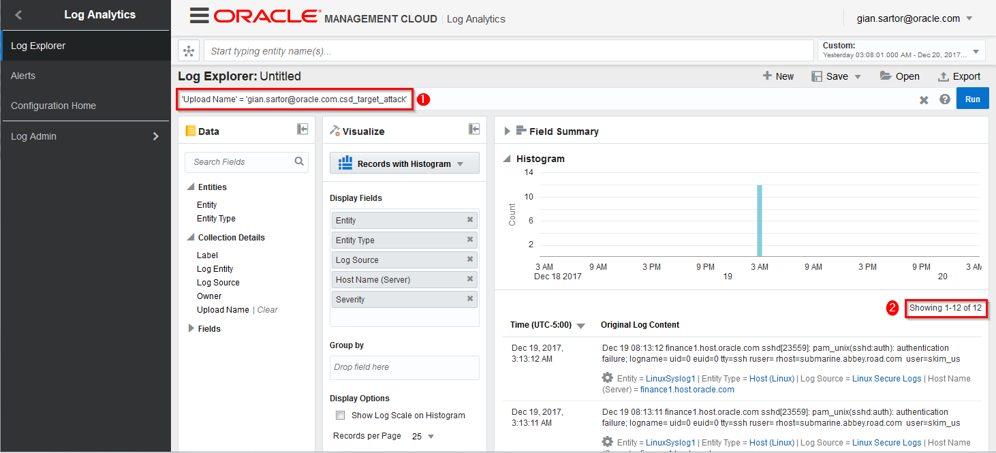Sort by Time column arrow
This screenshot has width=996, height=453.
click(x=580, y=326)
